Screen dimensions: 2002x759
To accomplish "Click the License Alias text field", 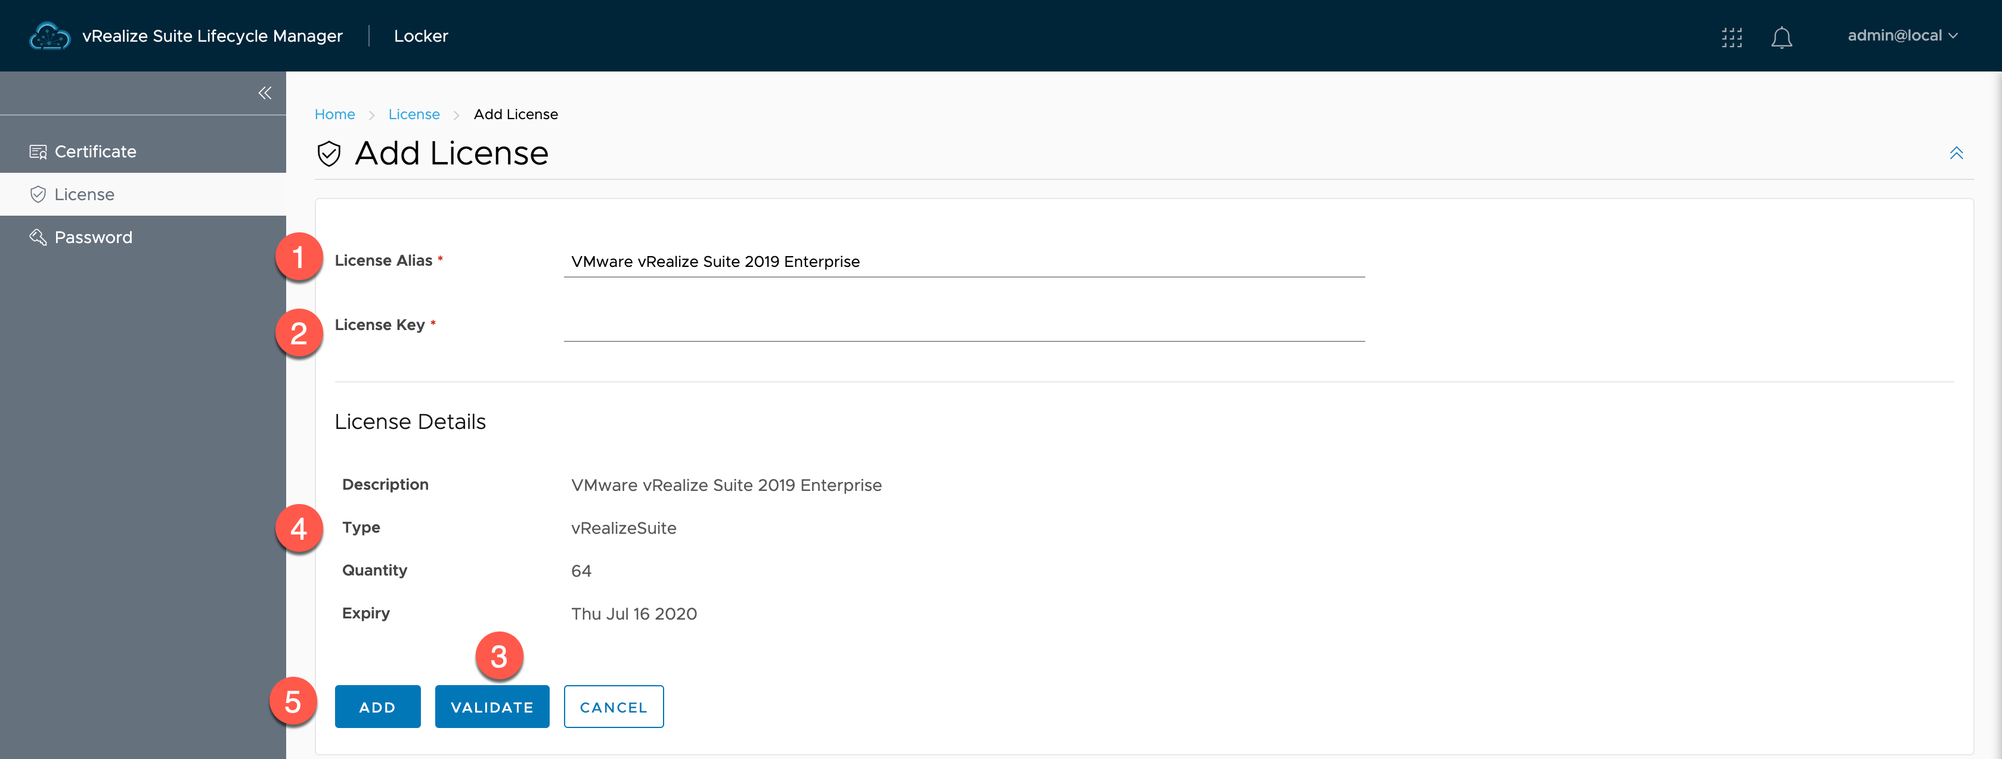I will click(x=963, y=262).
